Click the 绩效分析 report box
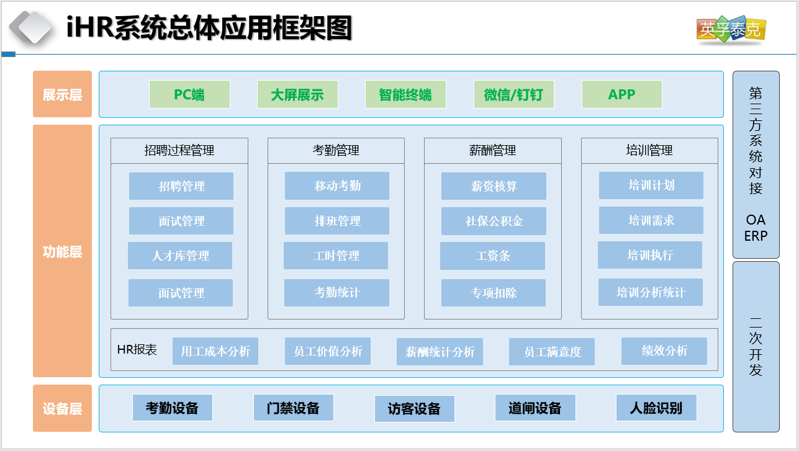Image resolution: width=799 pixels, height=451 pixels. [664, 351]
